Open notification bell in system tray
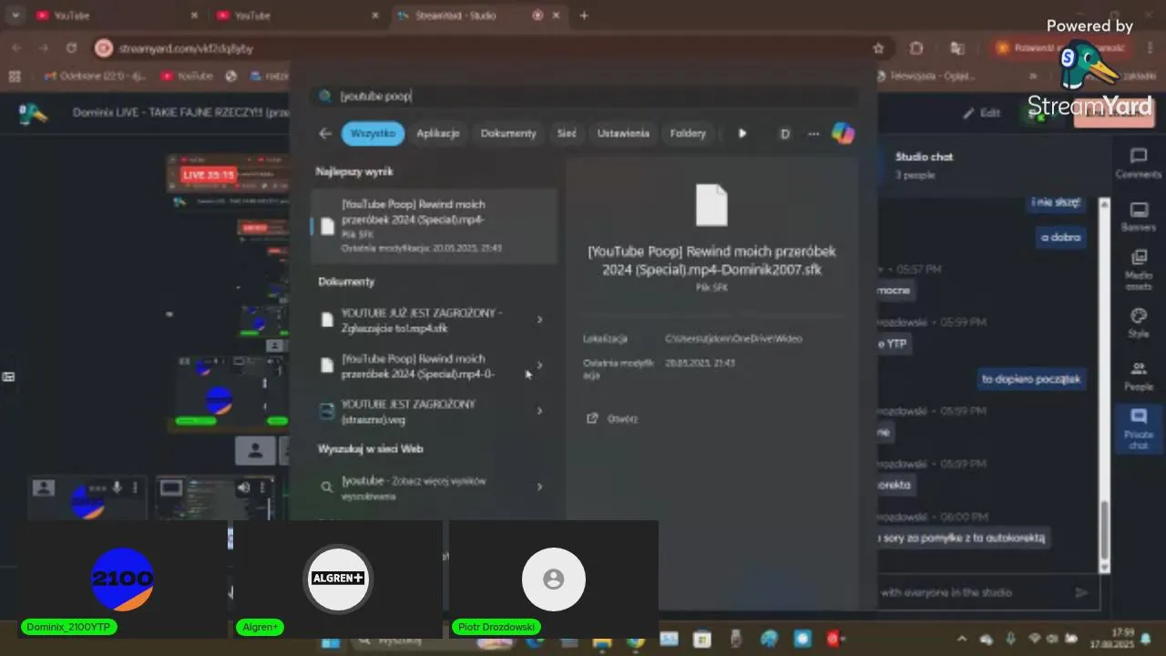This screenshot has width=1166, height=656. point(1145,639)
